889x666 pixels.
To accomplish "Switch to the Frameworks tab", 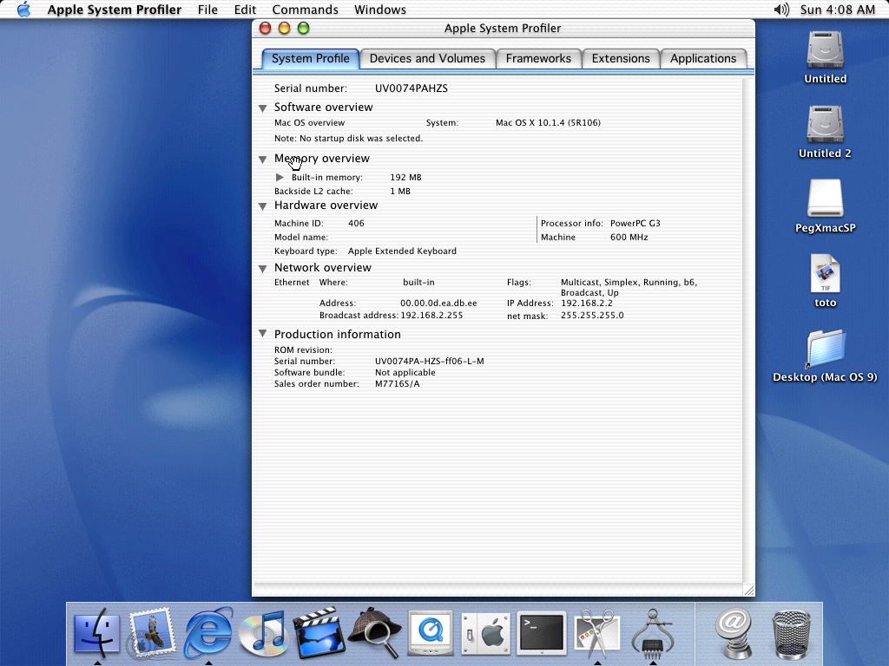I will (x=538, y=58).
